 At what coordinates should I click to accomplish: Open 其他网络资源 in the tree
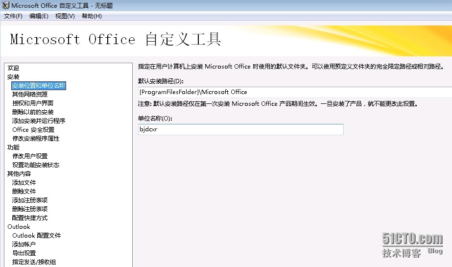(30, 94)
